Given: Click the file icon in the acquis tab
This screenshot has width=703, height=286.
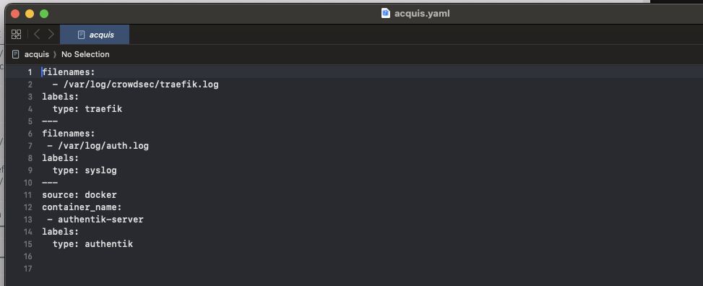Looking at the screenshot, I should point(81,35).
